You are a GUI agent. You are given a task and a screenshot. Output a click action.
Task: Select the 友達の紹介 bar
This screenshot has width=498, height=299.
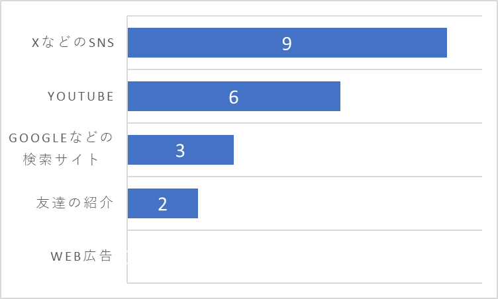click(x=163, y=204)
